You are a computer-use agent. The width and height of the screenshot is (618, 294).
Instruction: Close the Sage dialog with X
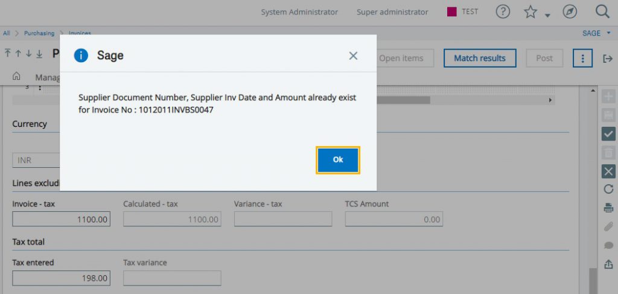coord(353,56)
